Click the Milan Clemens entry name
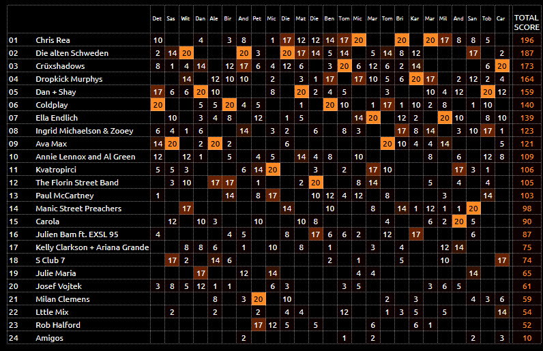The width and height of the screenshot is (543, 351). [62, 299]
